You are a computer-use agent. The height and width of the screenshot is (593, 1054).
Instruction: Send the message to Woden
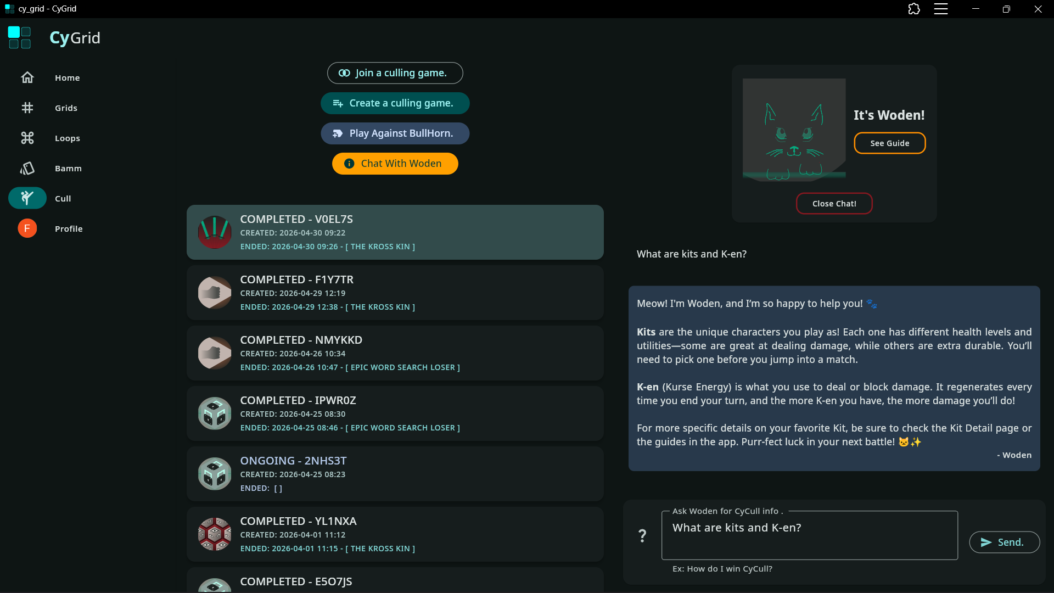click(x=1005, y=542)
